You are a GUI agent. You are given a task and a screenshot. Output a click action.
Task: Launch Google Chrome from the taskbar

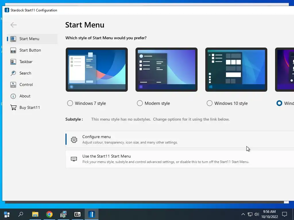point(49,214)
